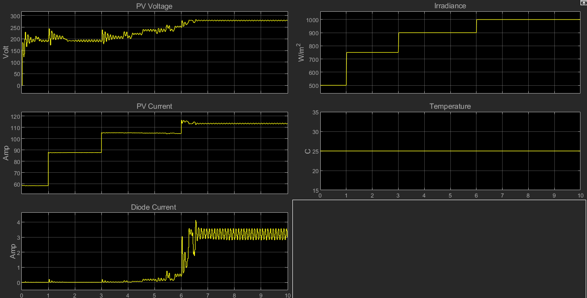The image size is (587, 298).
Task: Select the "Temperature" plot title
Action: (450, 106)
